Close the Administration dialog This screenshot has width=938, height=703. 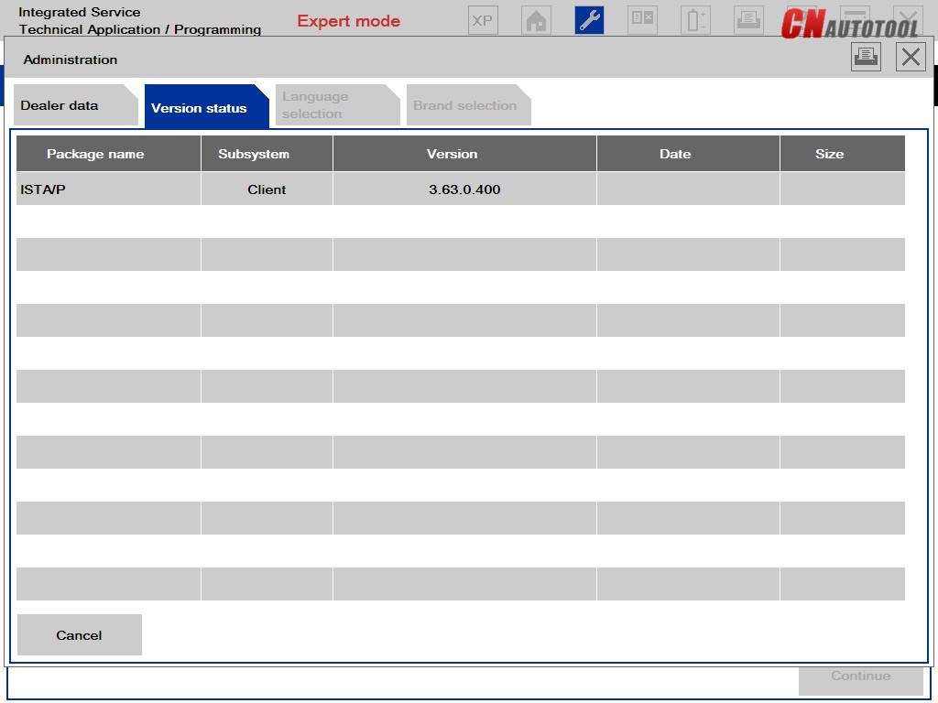(x=911, y=57)
